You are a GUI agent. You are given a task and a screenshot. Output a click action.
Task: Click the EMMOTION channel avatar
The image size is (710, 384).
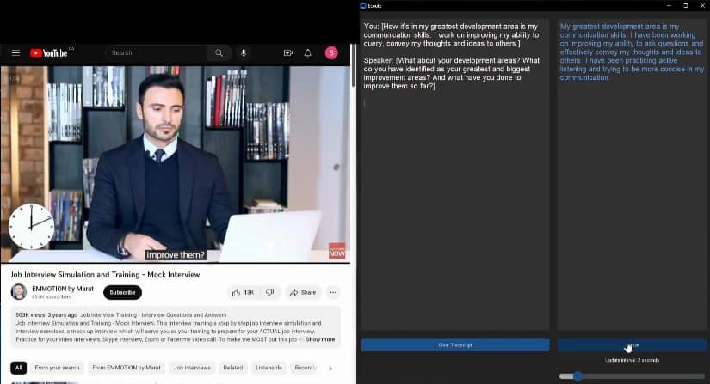pyautogui.click(x=18, y=292)
